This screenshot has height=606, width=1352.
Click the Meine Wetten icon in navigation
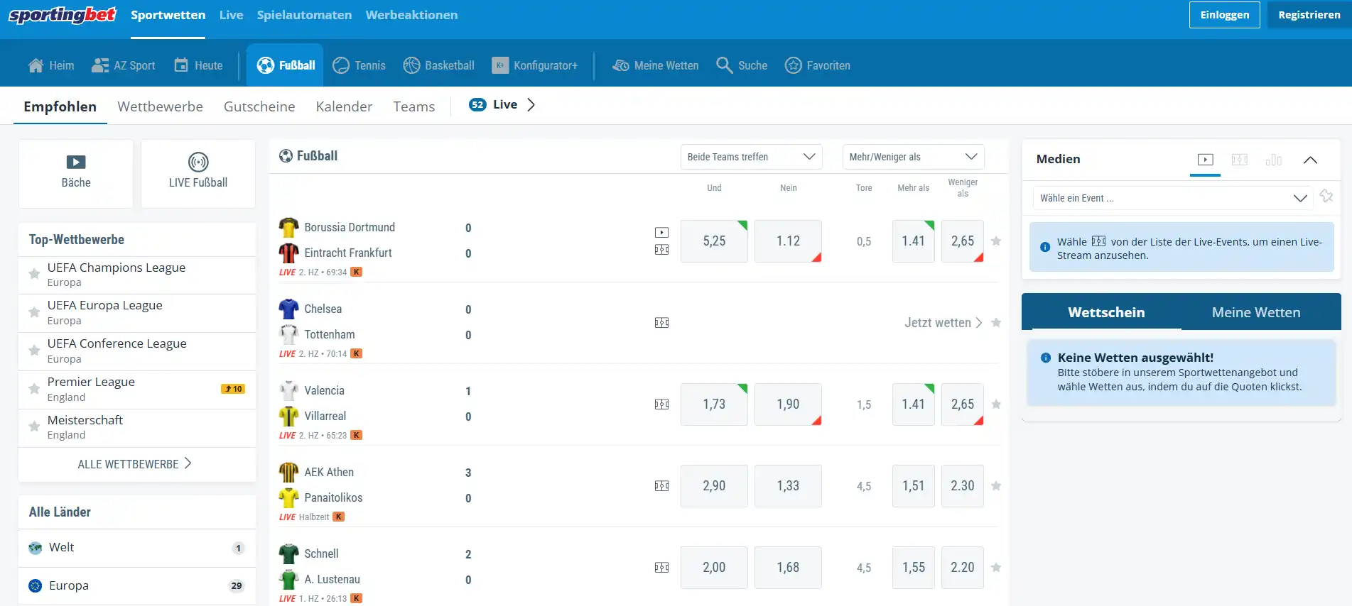621,65
